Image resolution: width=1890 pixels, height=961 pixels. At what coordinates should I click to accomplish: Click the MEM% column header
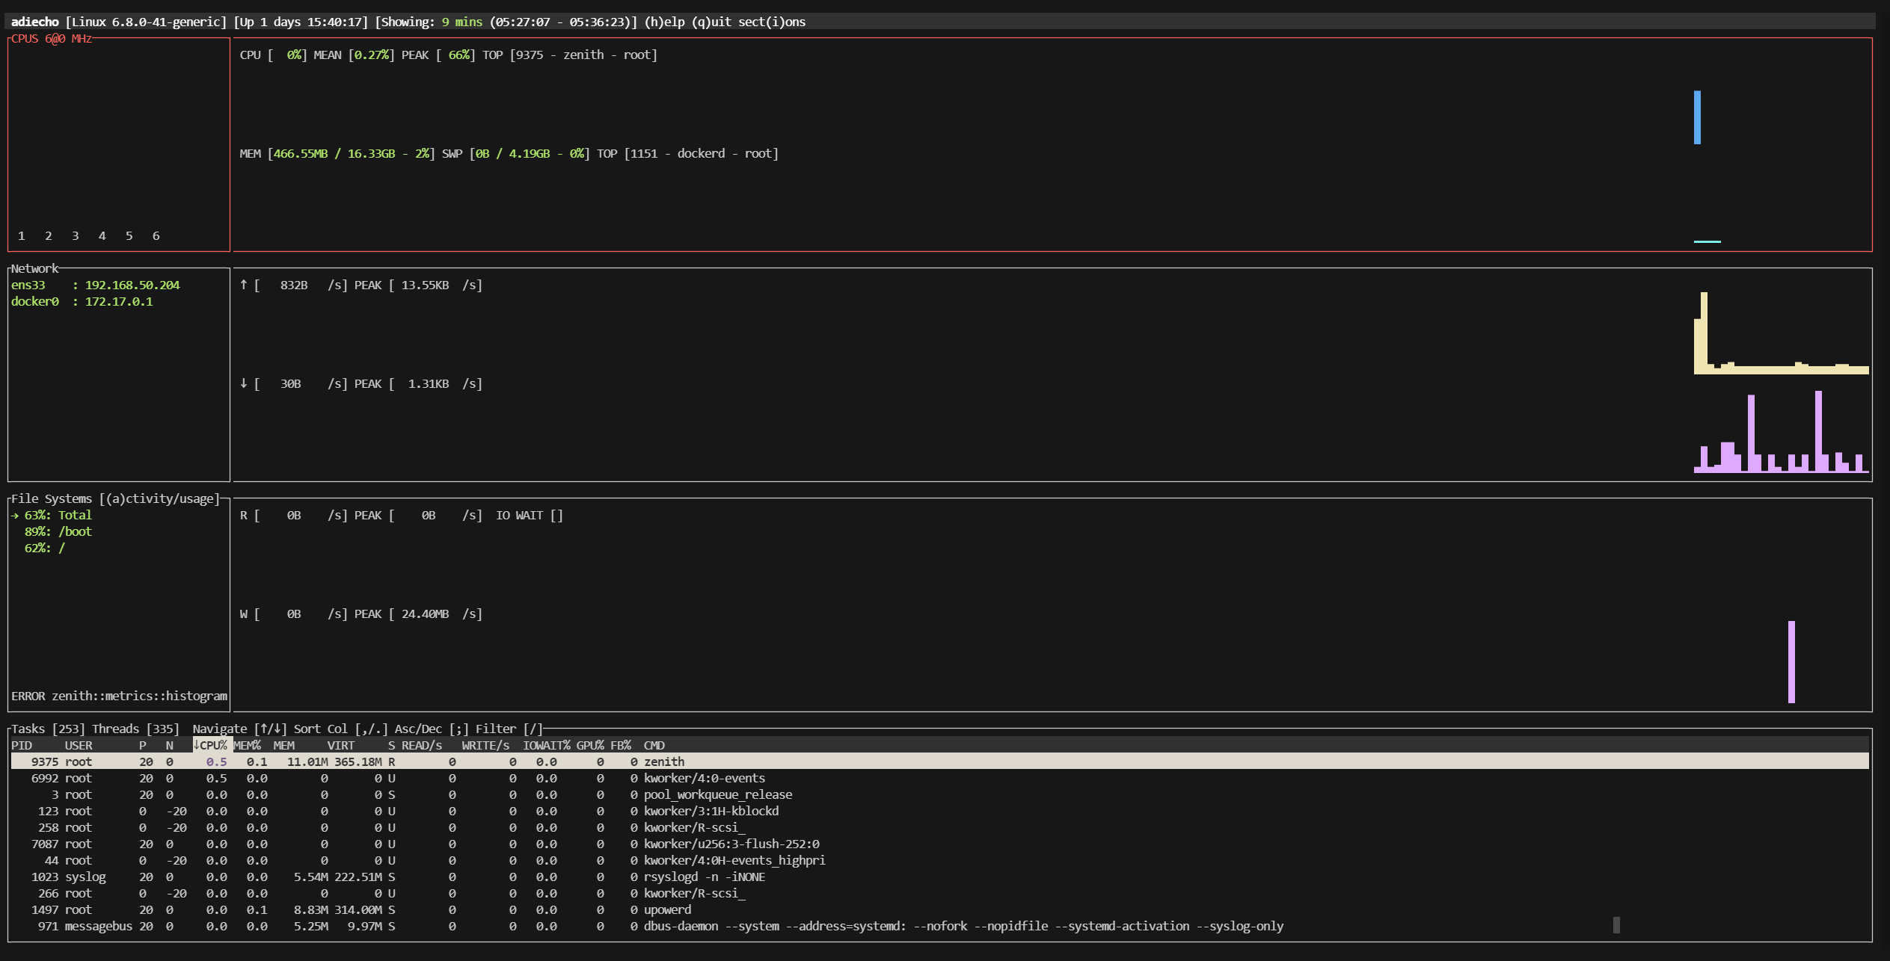(247, 745)
